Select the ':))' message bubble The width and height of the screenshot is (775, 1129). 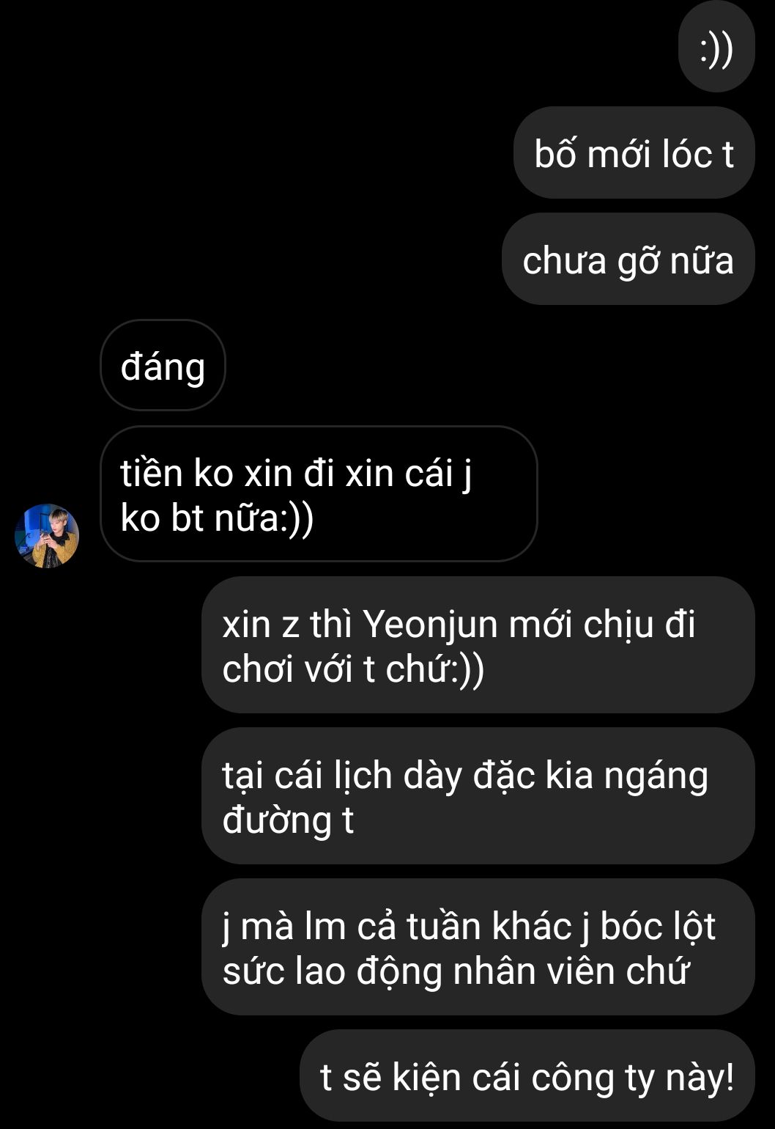tap(716, 51)
